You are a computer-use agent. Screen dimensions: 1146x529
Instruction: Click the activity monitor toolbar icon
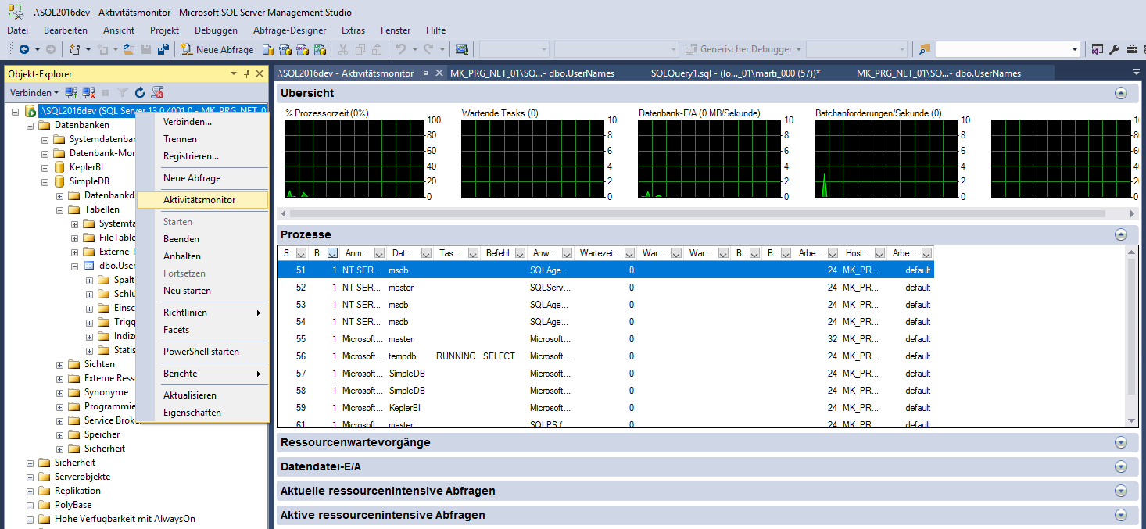point(462,49)
